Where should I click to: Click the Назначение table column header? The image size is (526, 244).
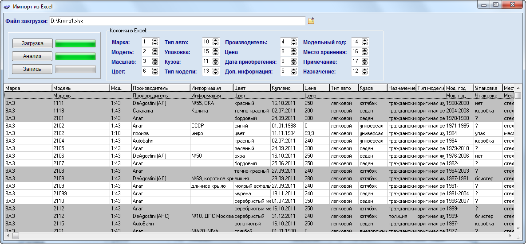point(402,88)
